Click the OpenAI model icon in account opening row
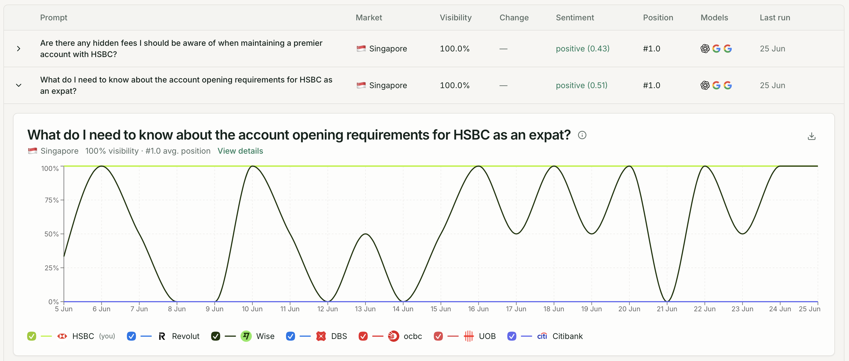Screen dimensions: 849x361 pos(705,85)
